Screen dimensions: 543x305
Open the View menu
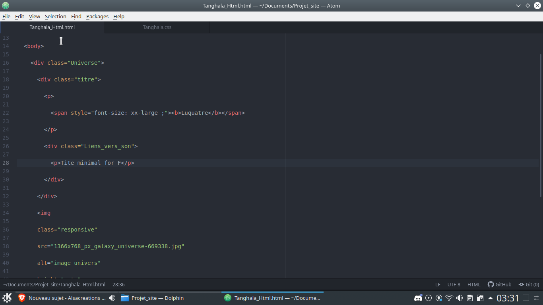tap(35, 16)
